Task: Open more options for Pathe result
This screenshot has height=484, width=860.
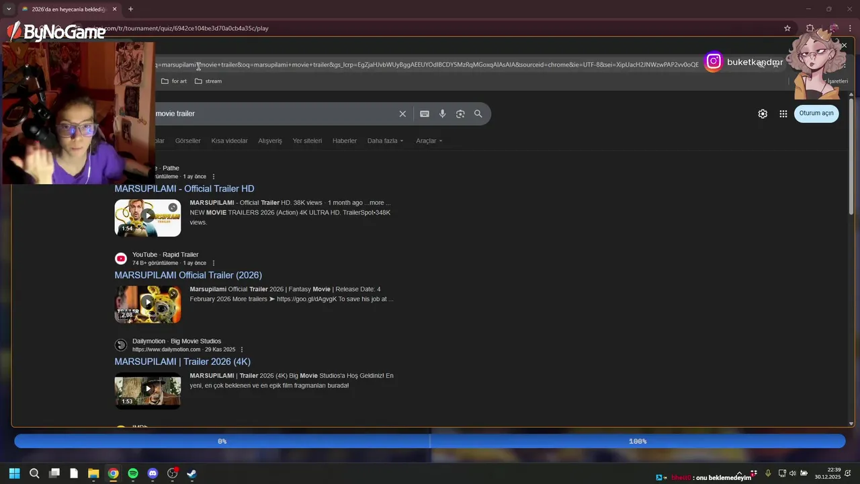Action: (214, 177)
